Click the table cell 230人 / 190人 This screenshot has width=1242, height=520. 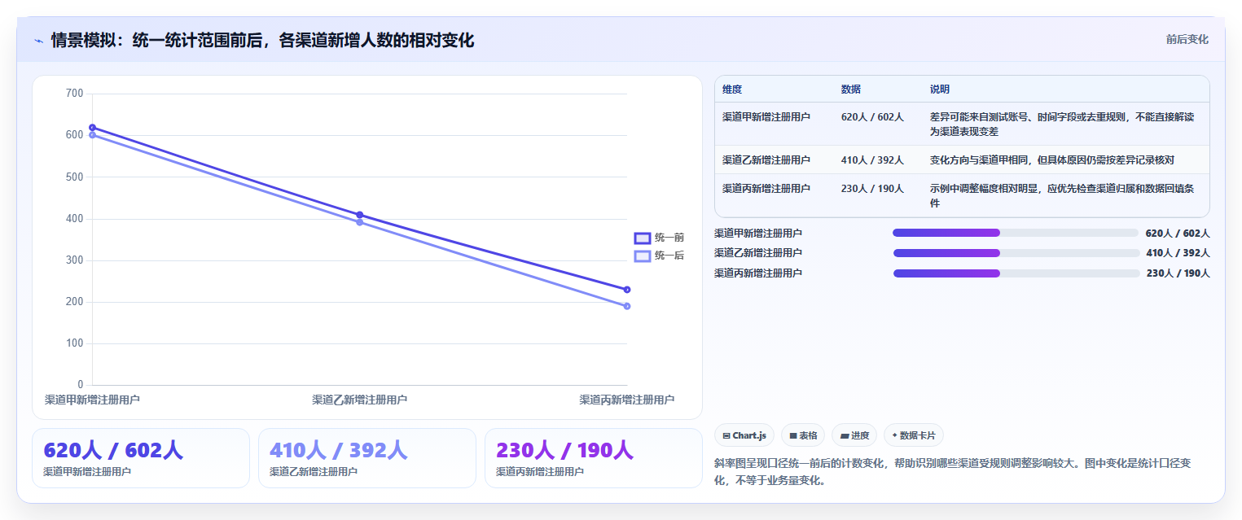(x=872, y=189)
